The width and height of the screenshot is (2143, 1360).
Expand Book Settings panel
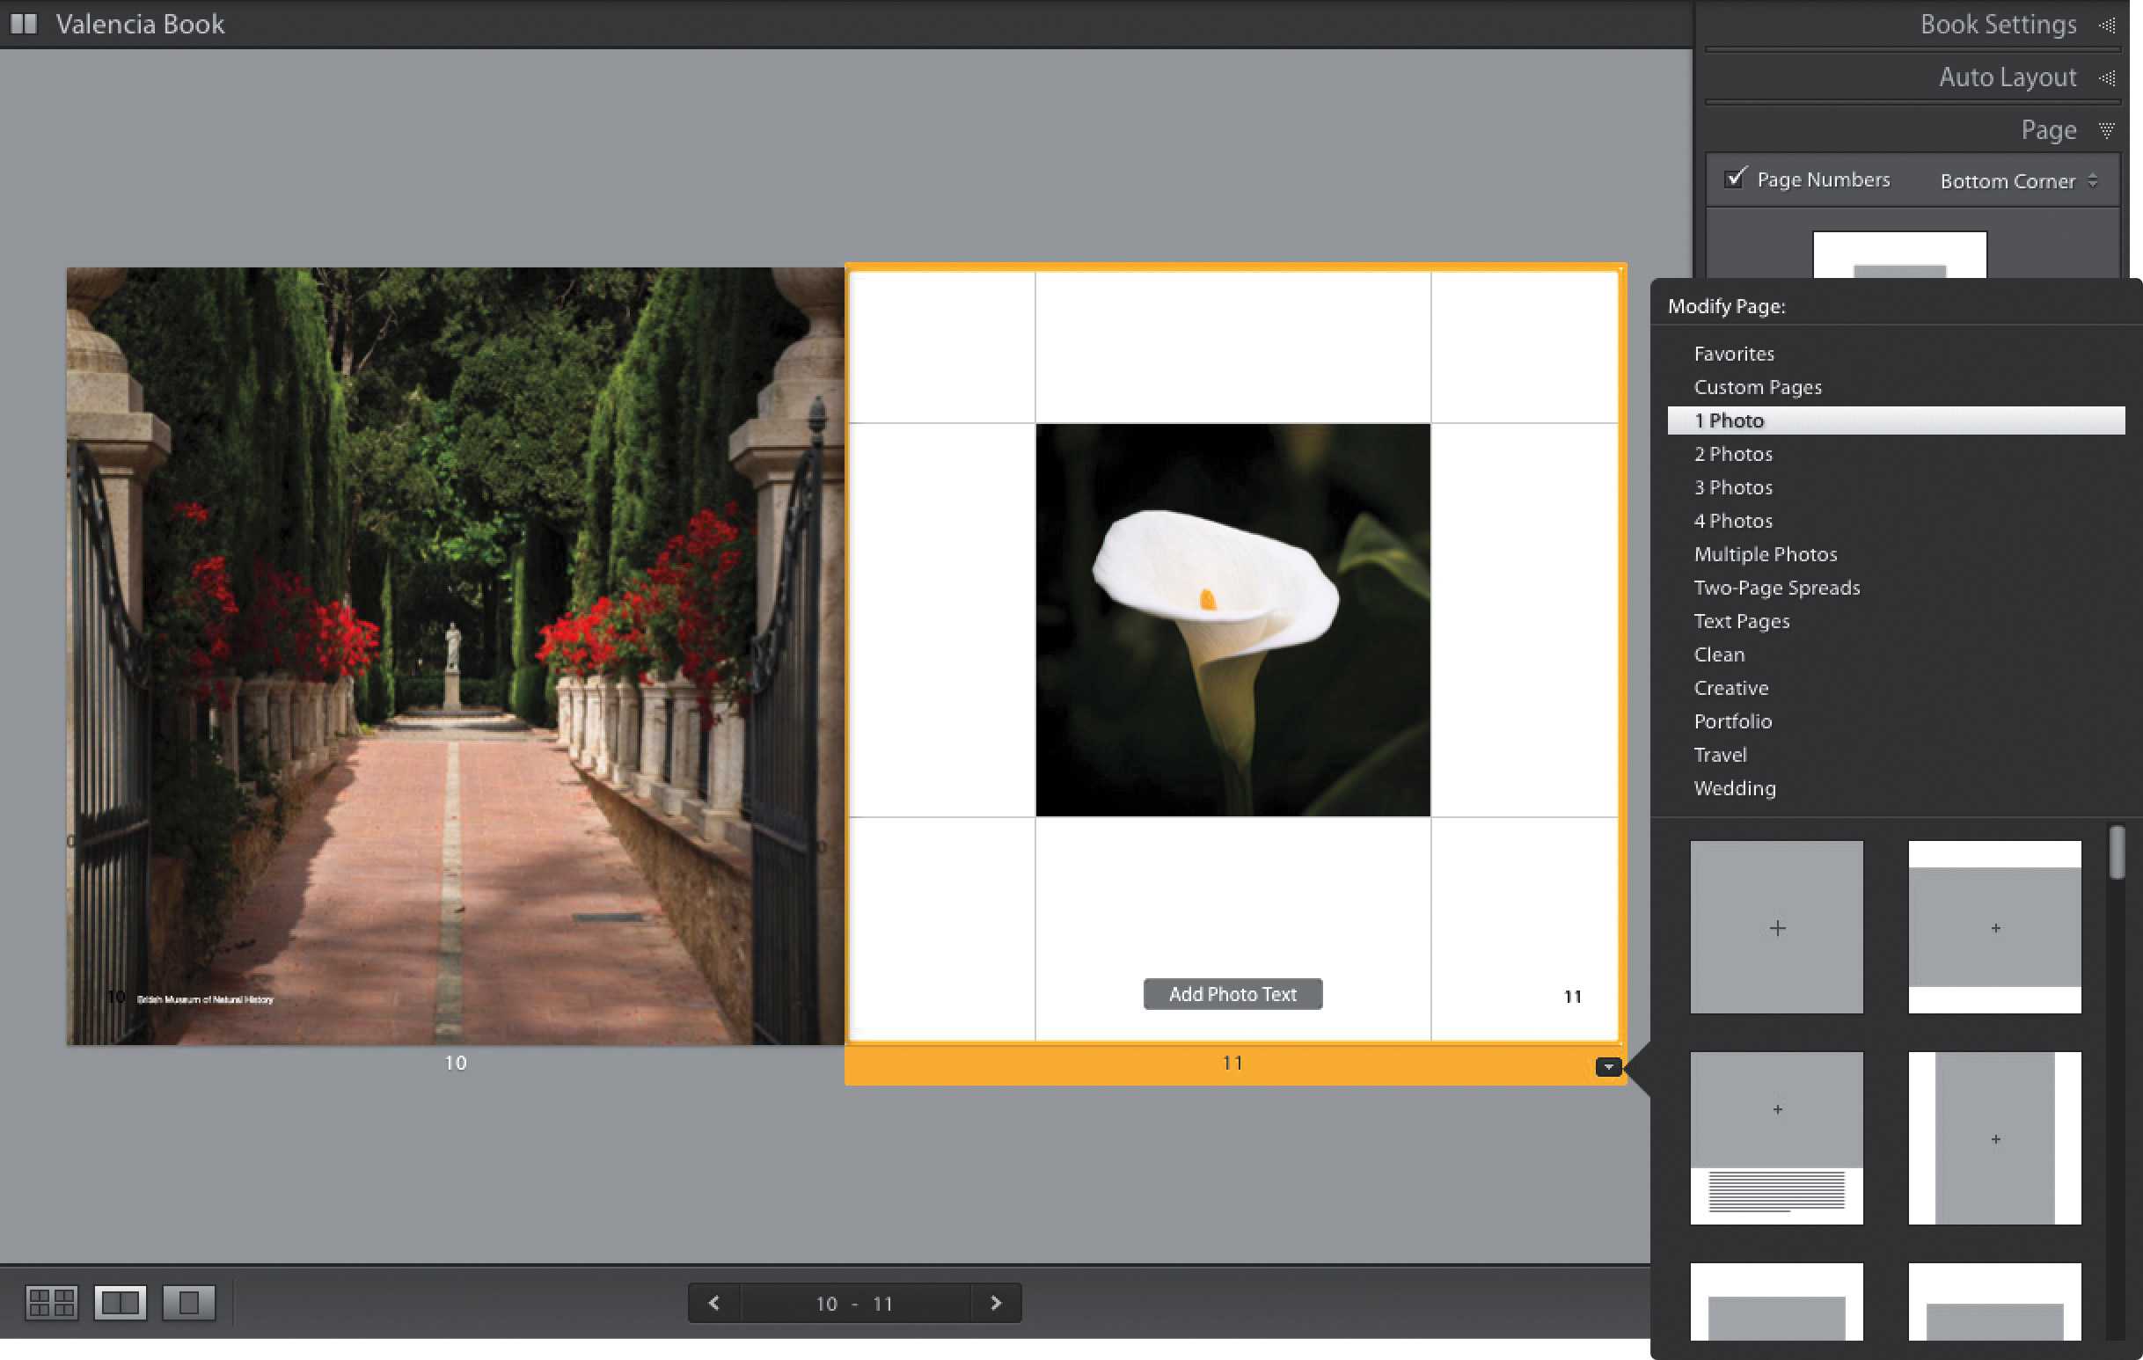tap(1998, 24)
